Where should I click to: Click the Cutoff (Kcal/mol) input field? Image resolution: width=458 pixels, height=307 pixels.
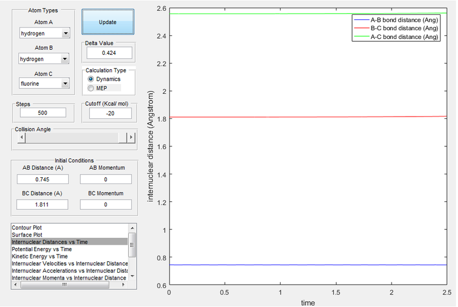click(x=110, y=113)
